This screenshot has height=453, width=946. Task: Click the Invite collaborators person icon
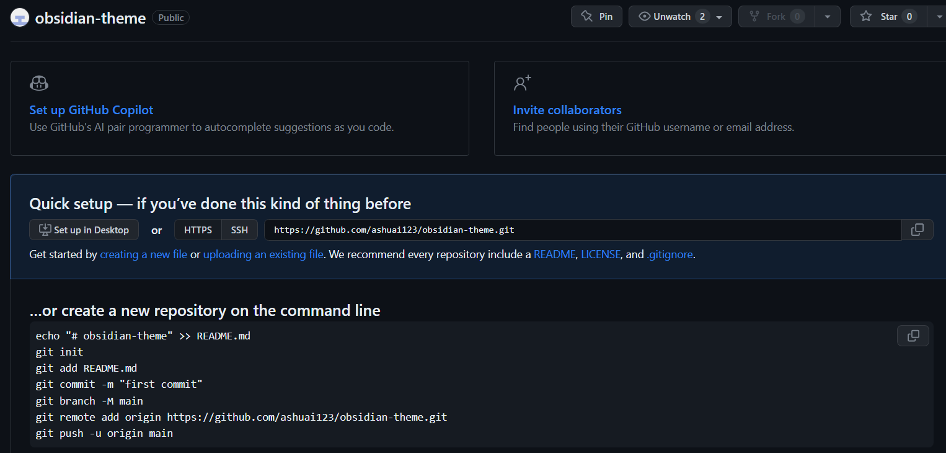tap(522, 83)
